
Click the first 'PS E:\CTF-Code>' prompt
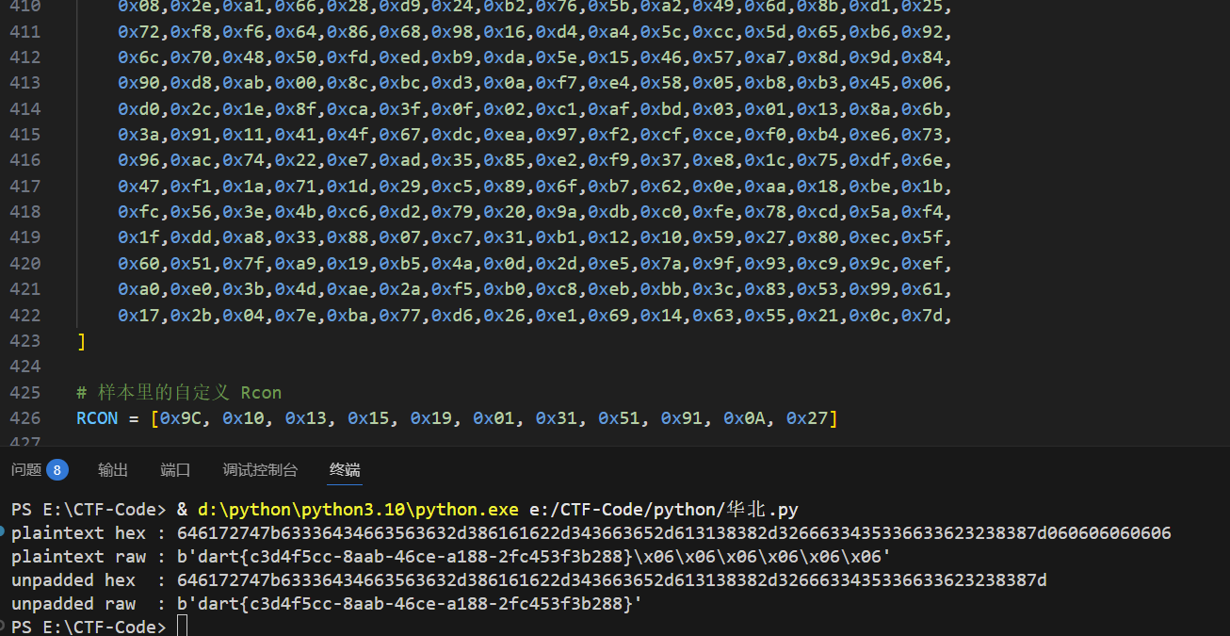[x=89, y=510]
